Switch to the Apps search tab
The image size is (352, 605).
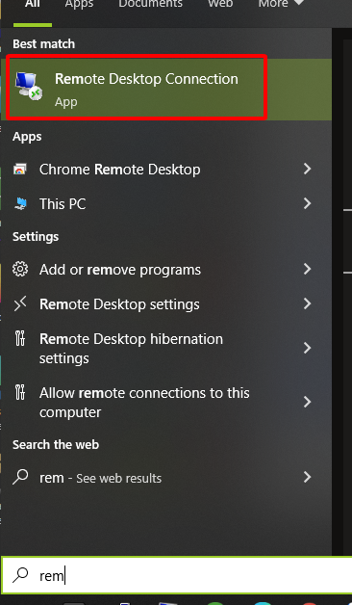79,4
